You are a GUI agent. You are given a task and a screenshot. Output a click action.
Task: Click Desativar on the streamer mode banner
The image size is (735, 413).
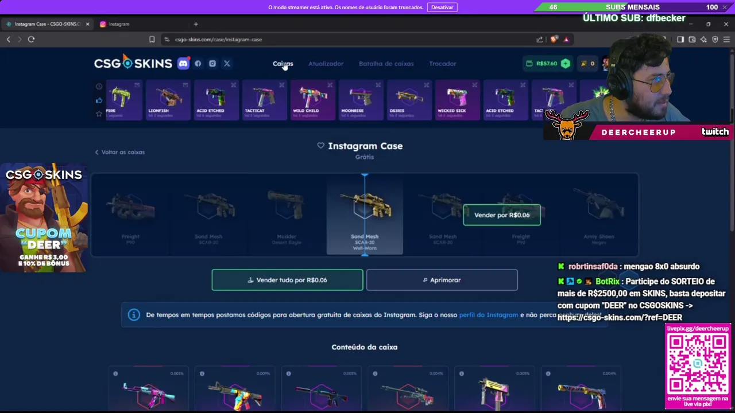[x=442, y=7]
